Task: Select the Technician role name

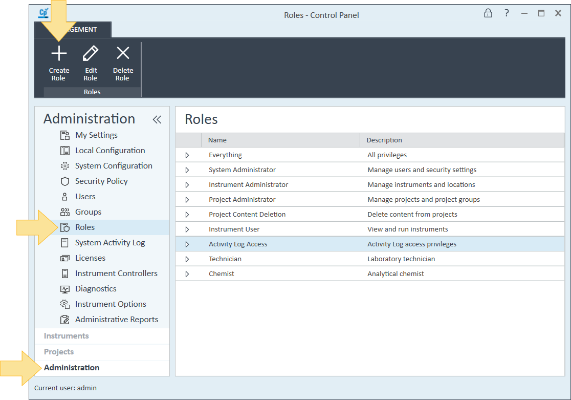Action: coord(225,259)
